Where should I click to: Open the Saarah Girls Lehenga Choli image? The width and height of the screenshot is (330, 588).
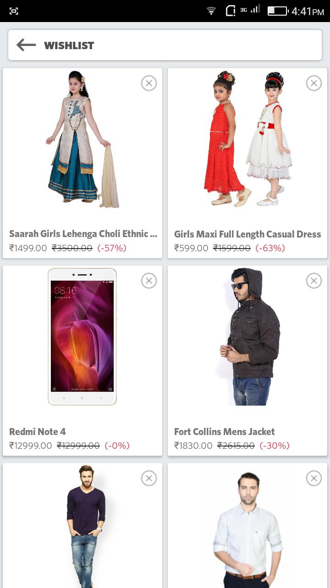point(82,139)
